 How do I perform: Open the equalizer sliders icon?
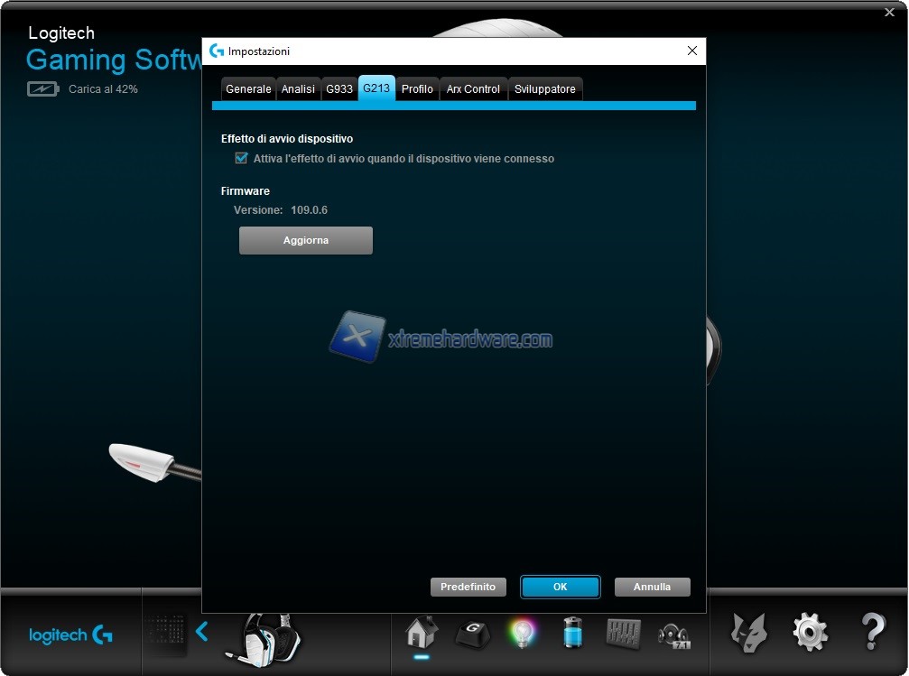[x=623, y=633]
